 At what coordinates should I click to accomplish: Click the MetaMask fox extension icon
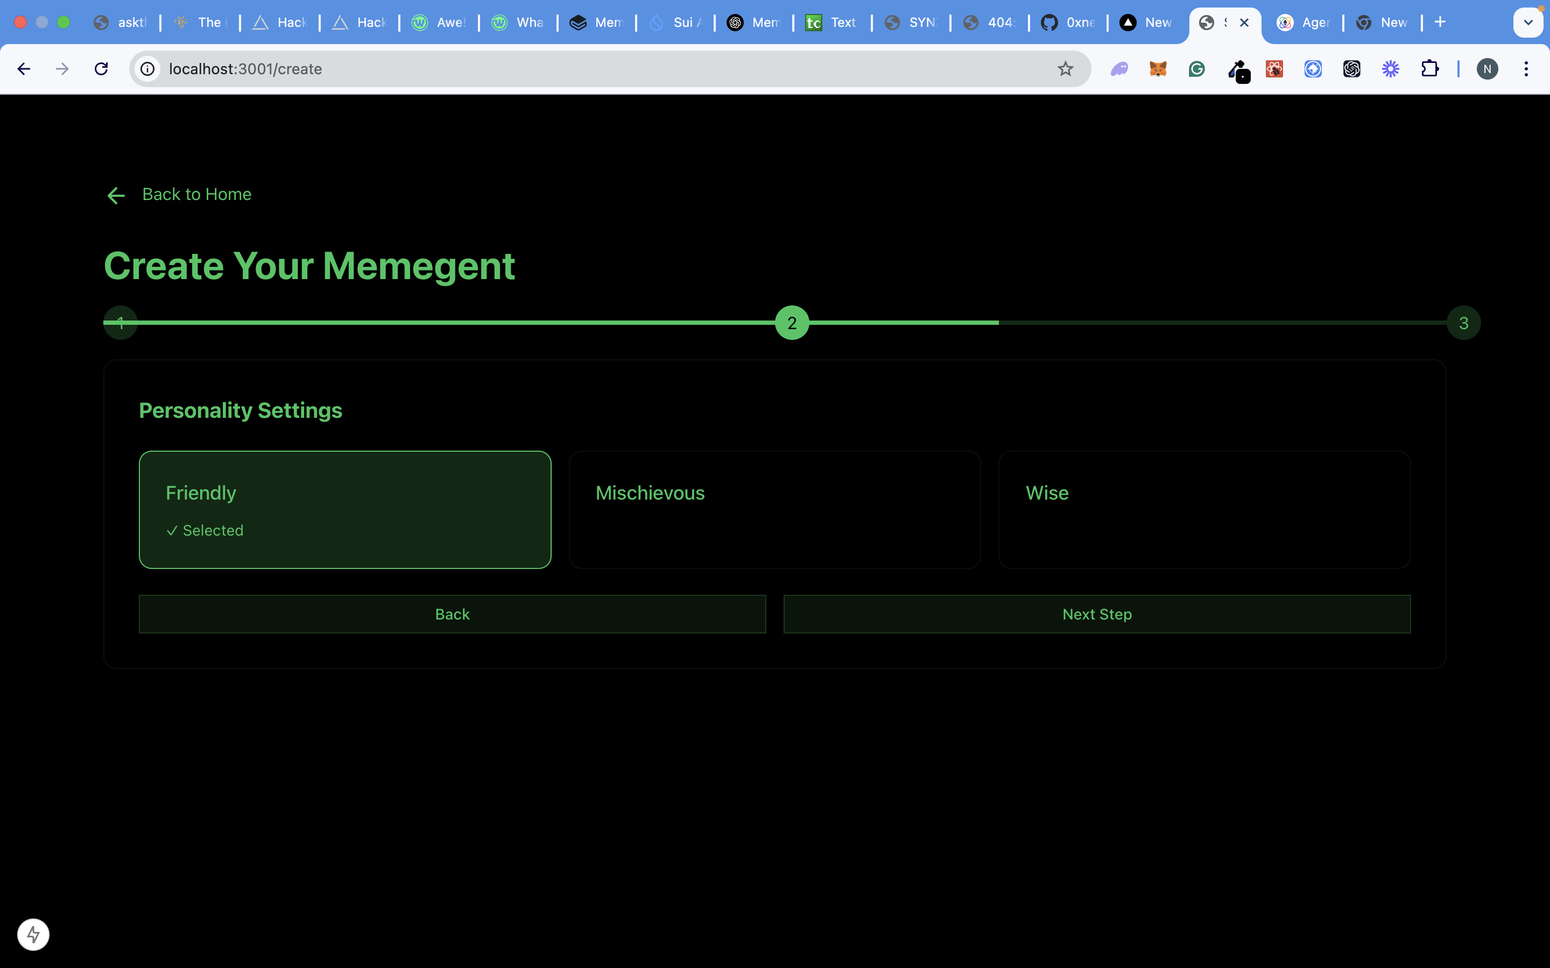[x=1157, y=68]
